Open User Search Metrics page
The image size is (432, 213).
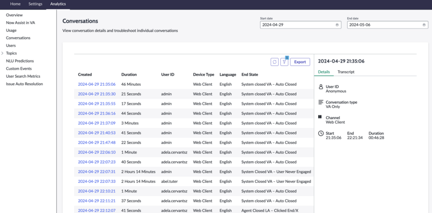(23, 76)
